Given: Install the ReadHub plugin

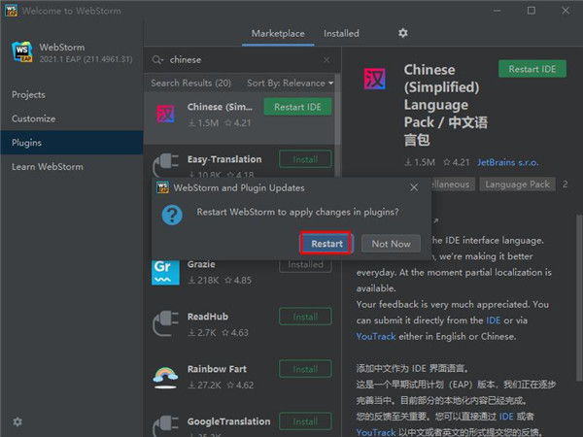Looking at the screenshot, I should click(304, 317).
